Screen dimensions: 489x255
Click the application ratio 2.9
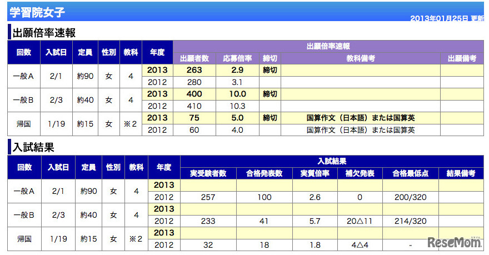point(237,70)
